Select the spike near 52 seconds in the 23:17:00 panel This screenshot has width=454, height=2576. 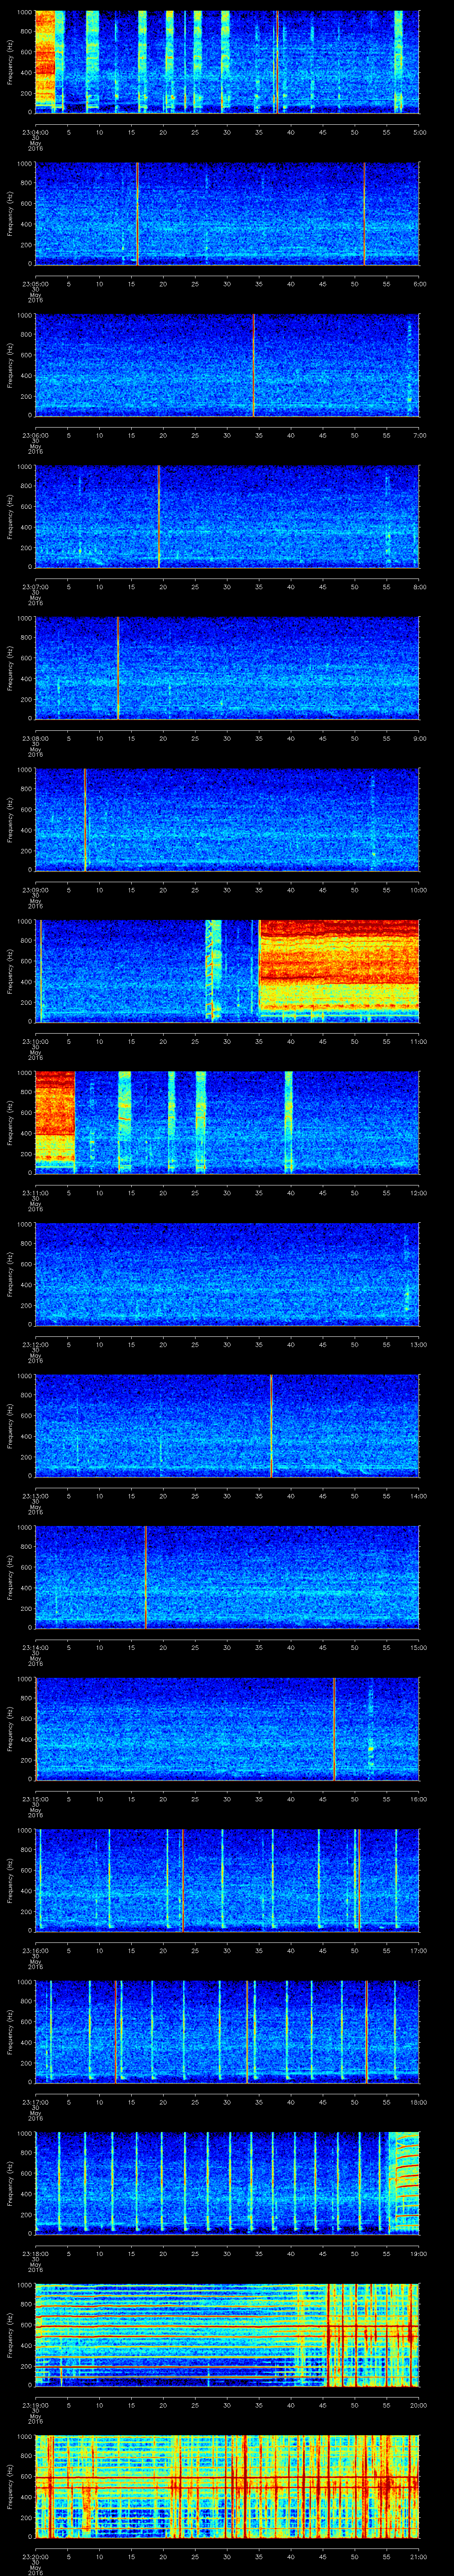pos(366,2033)
